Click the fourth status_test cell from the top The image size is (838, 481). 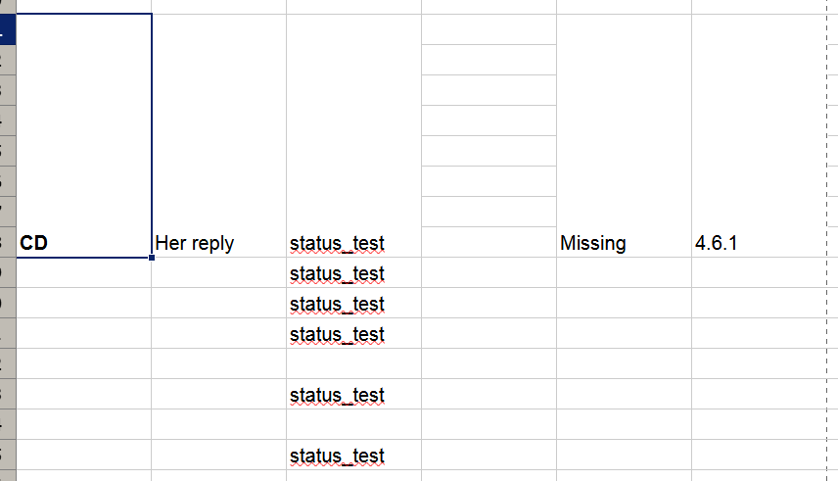[353, 334]
